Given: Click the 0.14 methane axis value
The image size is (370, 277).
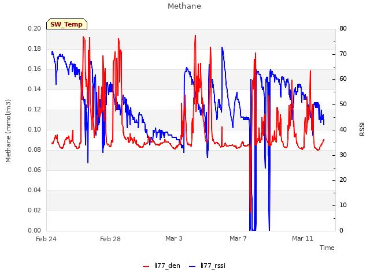Looking at the screenshot, I should (x=35, y=89).
